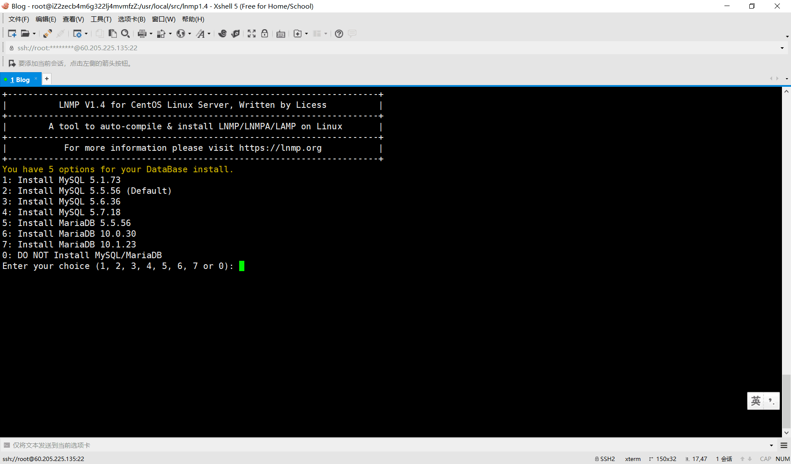Image resolution: width=791 pixels, height=464 pixels.
Task: Select the 1 Blog session tab
Action: point(20,79)
